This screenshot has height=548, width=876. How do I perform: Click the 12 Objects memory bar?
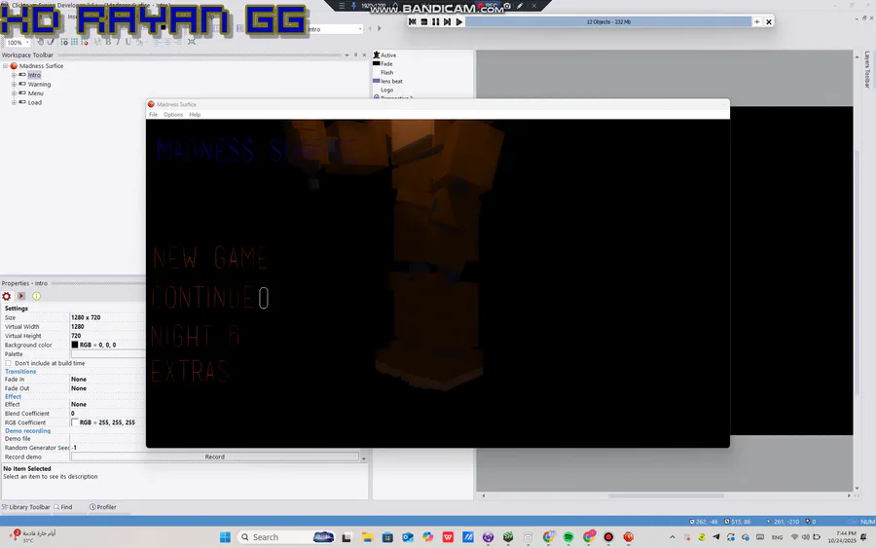click(608, 21)
